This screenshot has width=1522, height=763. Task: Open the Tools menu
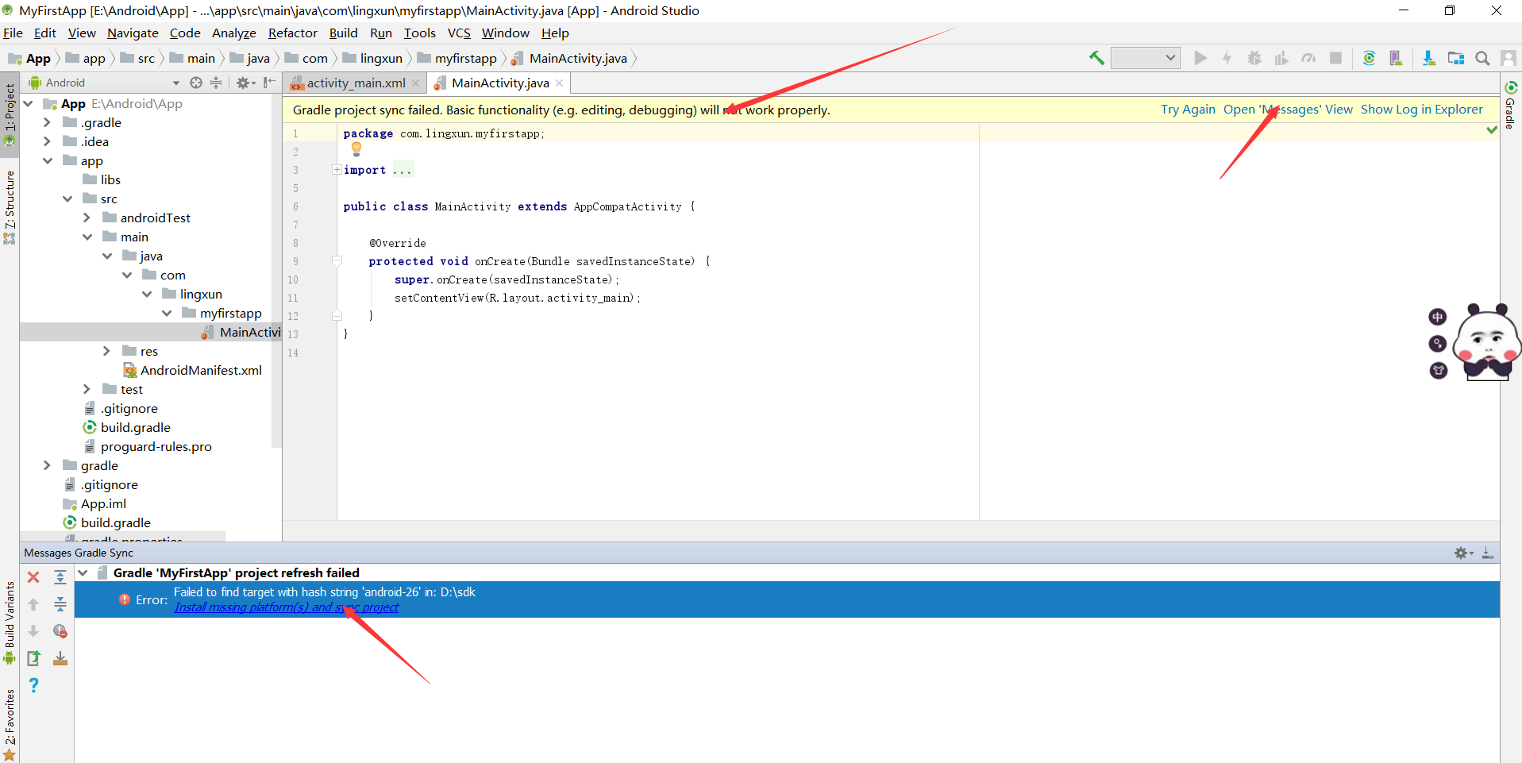pos(420,33)
